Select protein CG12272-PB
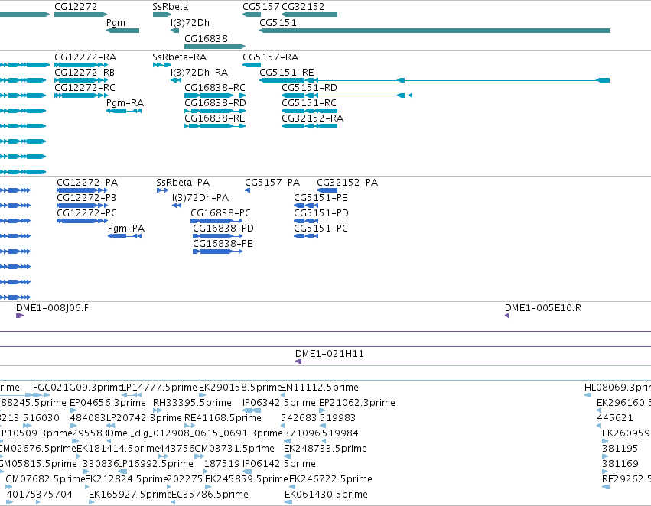The image size is (651, 506). (82, 206)
